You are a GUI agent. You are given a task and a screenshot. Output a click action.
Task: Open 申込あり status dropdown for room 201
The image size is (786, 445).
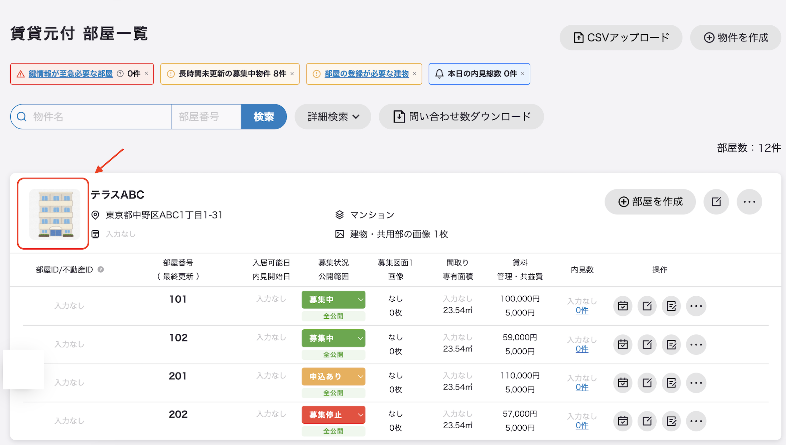tap(333, 377)
